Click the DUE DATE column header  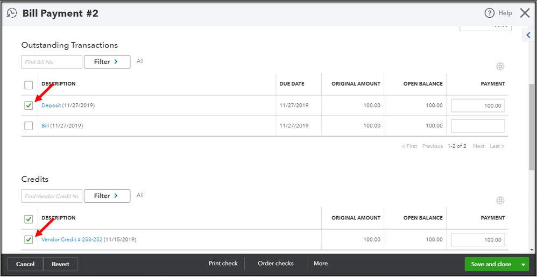pos(292,84)
